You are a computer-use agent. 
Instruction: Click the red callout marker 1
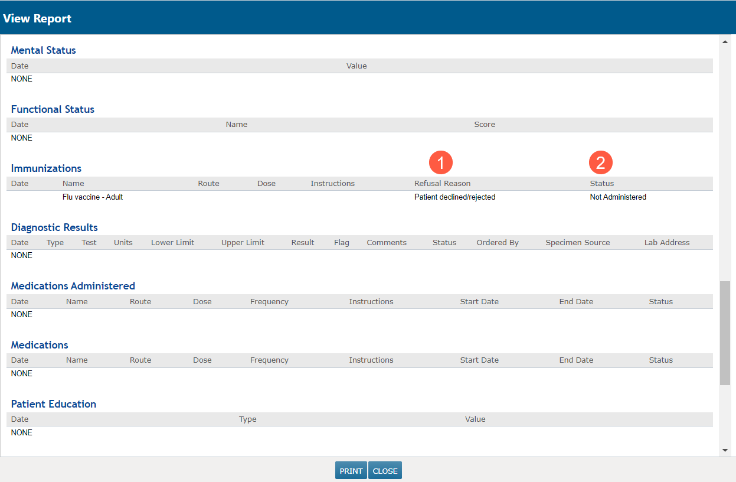point(441,162)
